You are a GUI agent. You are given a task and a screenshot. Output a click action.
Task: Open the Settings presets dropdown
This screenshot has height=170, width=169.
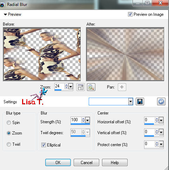click(131, 102)
